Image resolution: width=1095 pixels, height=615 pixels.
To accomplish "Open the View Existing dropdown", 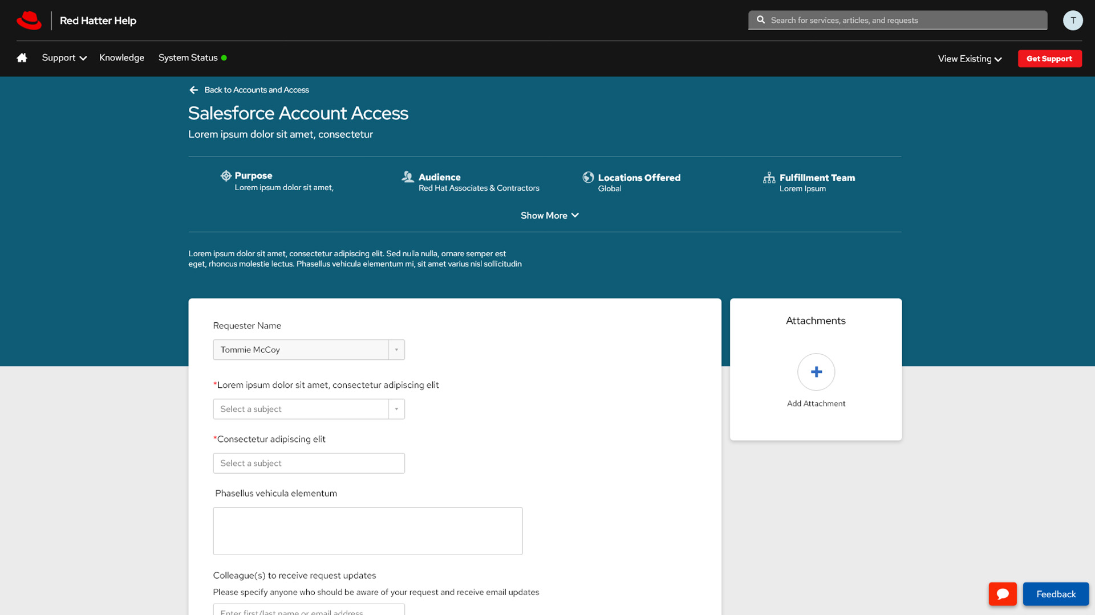I will (970, 59).
